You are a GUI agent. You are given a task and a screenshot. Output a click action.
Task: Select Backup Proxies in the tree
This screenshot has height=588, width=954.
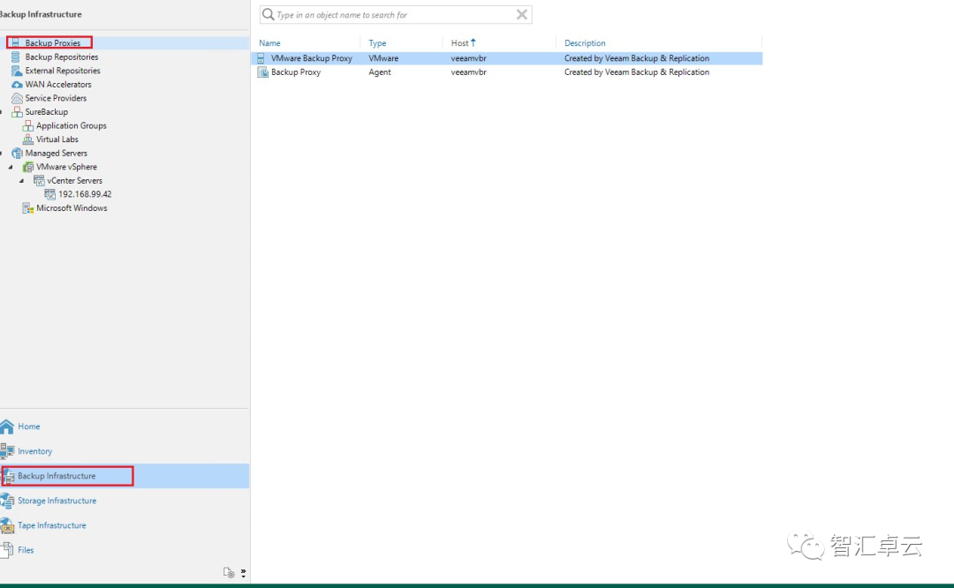(52, 42)
